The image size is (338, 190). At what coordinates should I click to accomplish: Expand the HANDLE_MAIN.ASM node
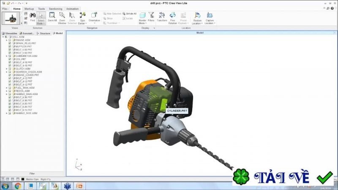pos(7,94)
